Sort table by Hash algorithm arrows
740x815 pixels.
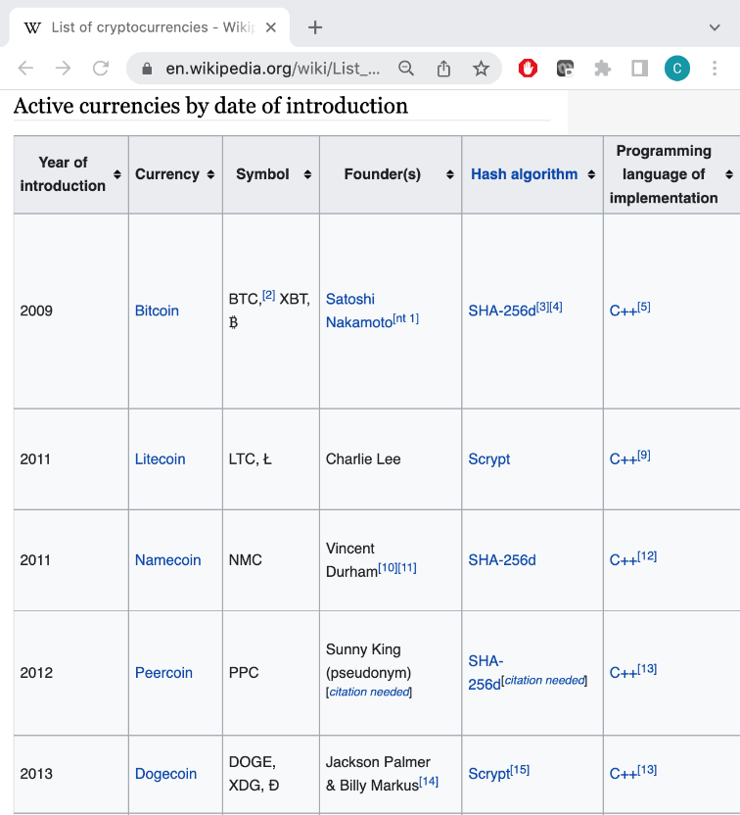[591, 174]
